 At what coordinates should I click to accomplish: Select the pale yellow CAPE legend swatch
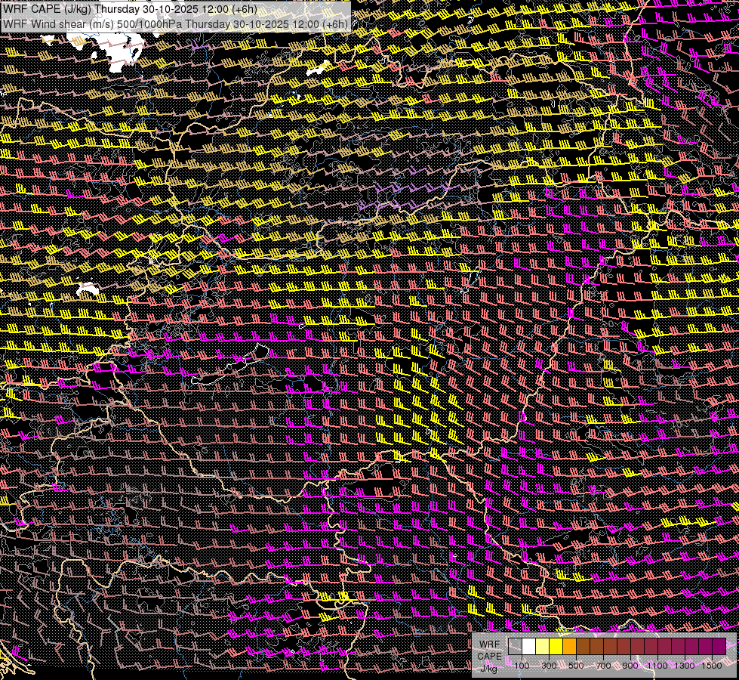[543, 646]
